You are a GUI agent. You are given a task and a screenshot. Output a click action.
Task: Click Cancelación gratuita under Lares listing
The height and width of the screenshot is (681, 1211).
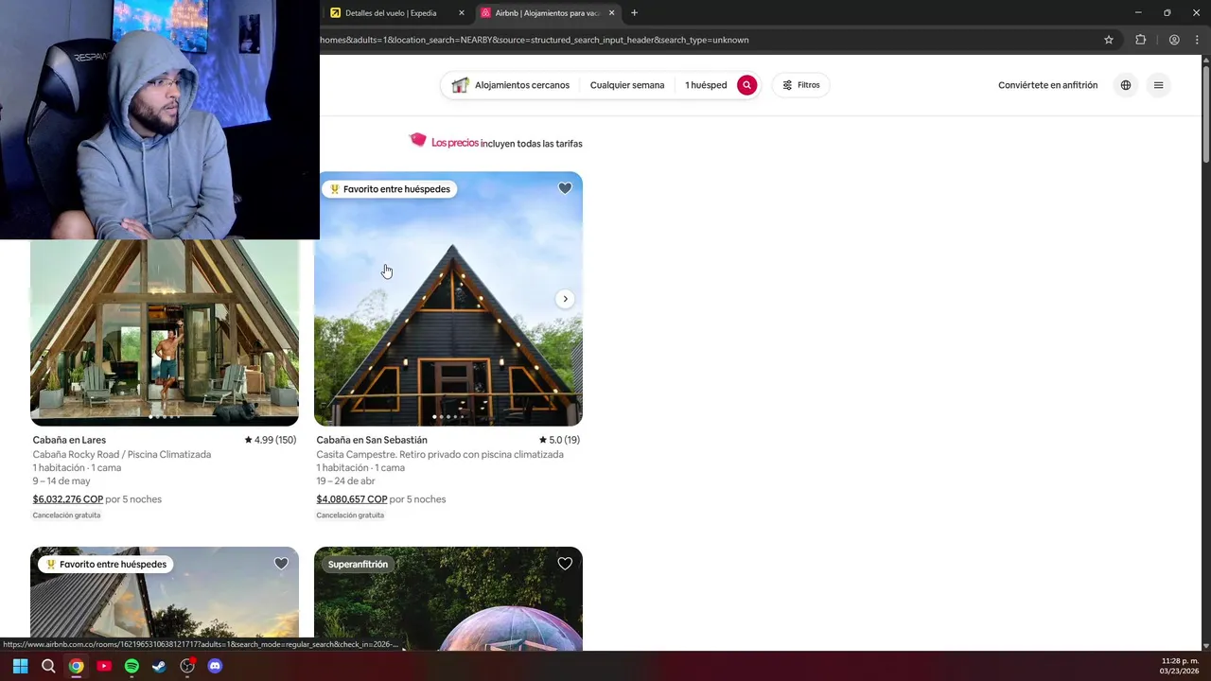[66, 515]
